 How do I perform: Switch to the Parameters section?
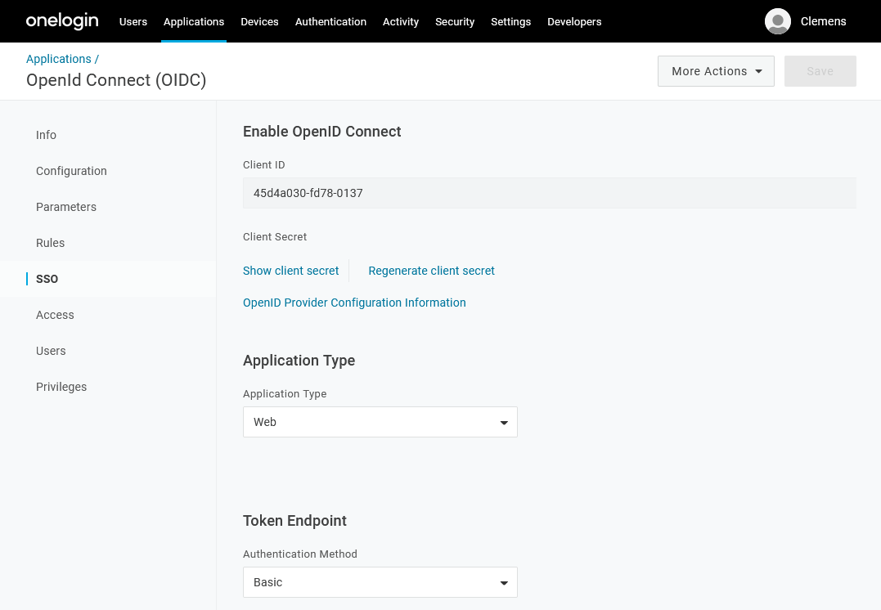click(66, 207)
